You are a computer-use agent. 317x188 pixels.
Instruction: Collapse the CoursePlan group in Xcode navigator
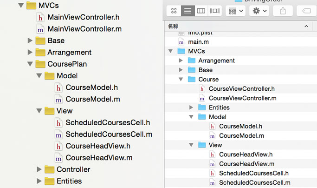click(30, 64)
